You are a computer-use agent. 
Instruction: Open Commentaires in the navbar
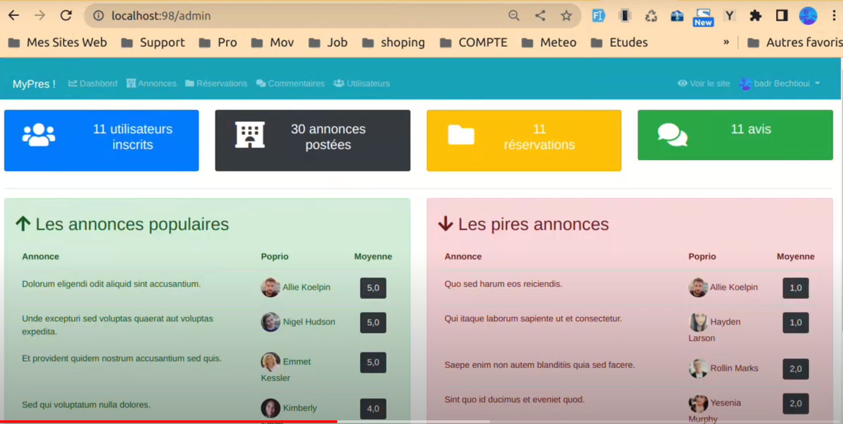(x=290, y=84)
